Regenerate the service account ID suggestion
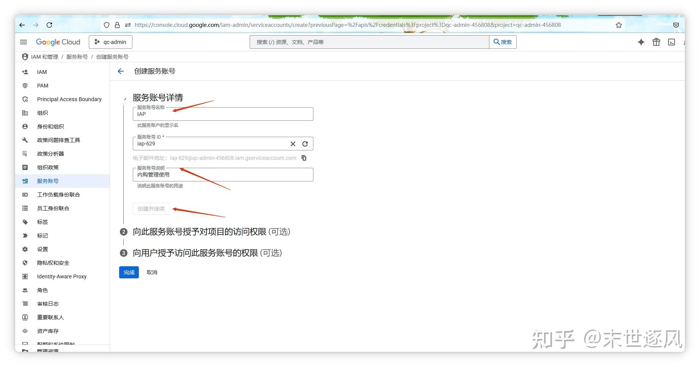700x367 pixels. (x=305, y=144)
